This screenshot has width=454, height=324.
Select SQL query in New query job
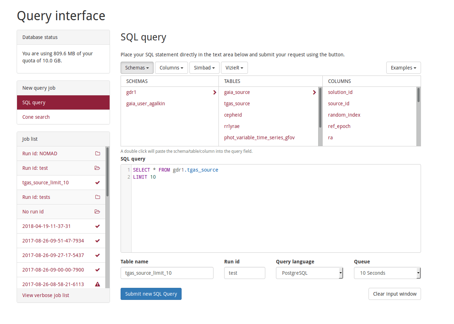tap(34, 102)
